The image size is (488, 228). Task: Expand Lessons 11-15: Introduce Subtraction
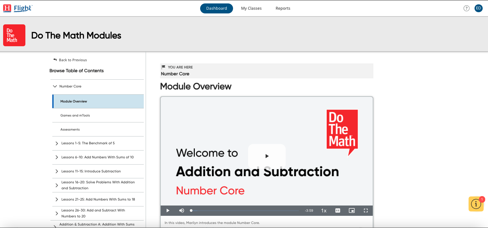click(x=57, y=171)
